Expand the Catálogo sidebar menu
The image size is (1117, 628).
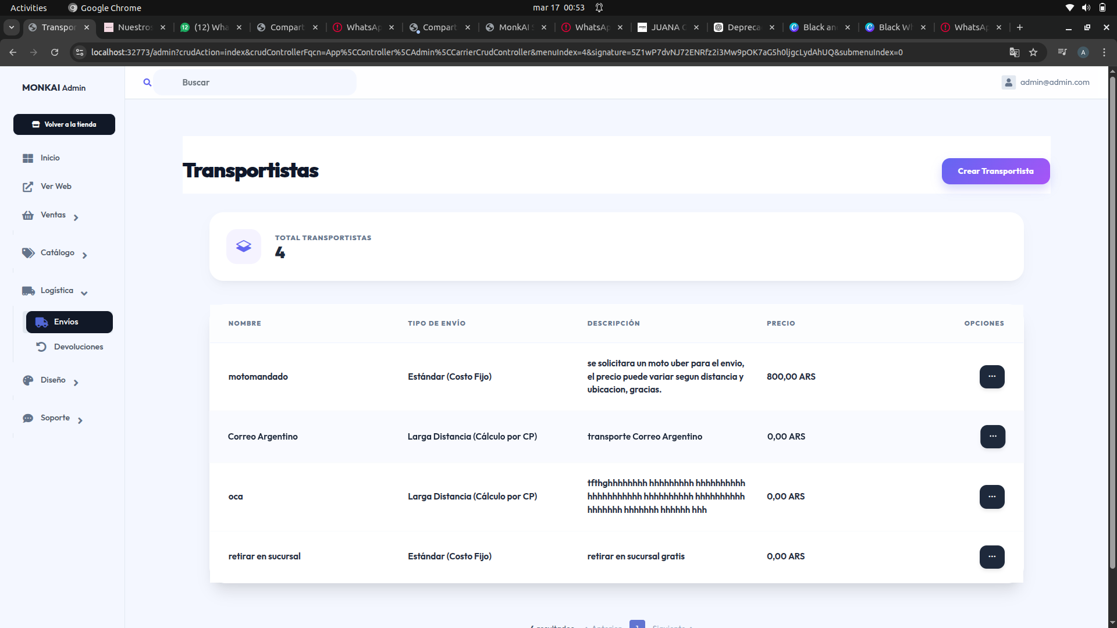tap(57, 253)
